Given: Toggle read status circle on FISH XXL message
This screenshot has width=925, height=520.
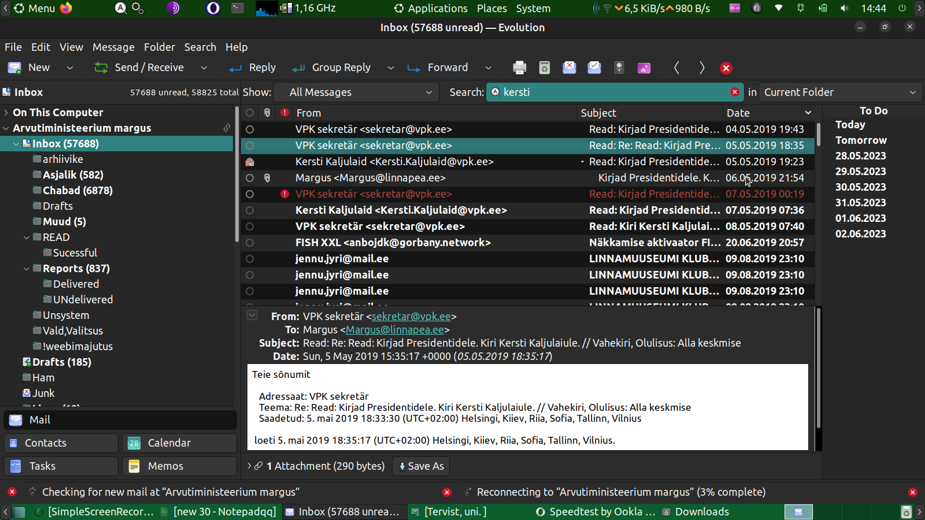Looking at the screenshot, I should [x=250, y=243].
